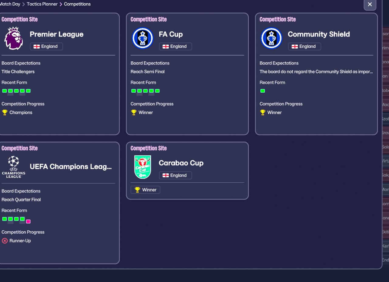Open Community Shield Competition Site link
The width and height of the screenshot is (389, 282).
coord(278,19)
